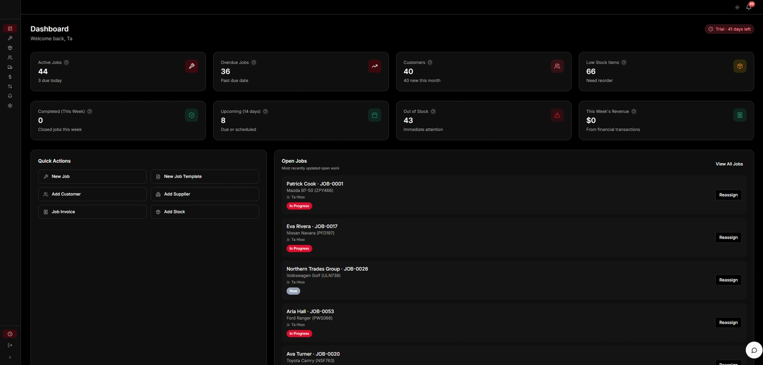
Task: Reassign Patrick Cook's JOB-0001
Action: (x=729, y=195)
